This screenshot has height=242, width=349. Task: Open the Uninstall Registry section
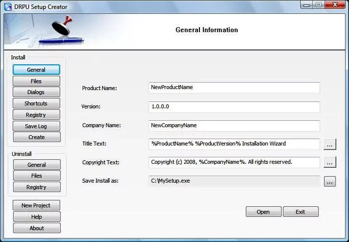pyautogui.click(x=37, y=187)
